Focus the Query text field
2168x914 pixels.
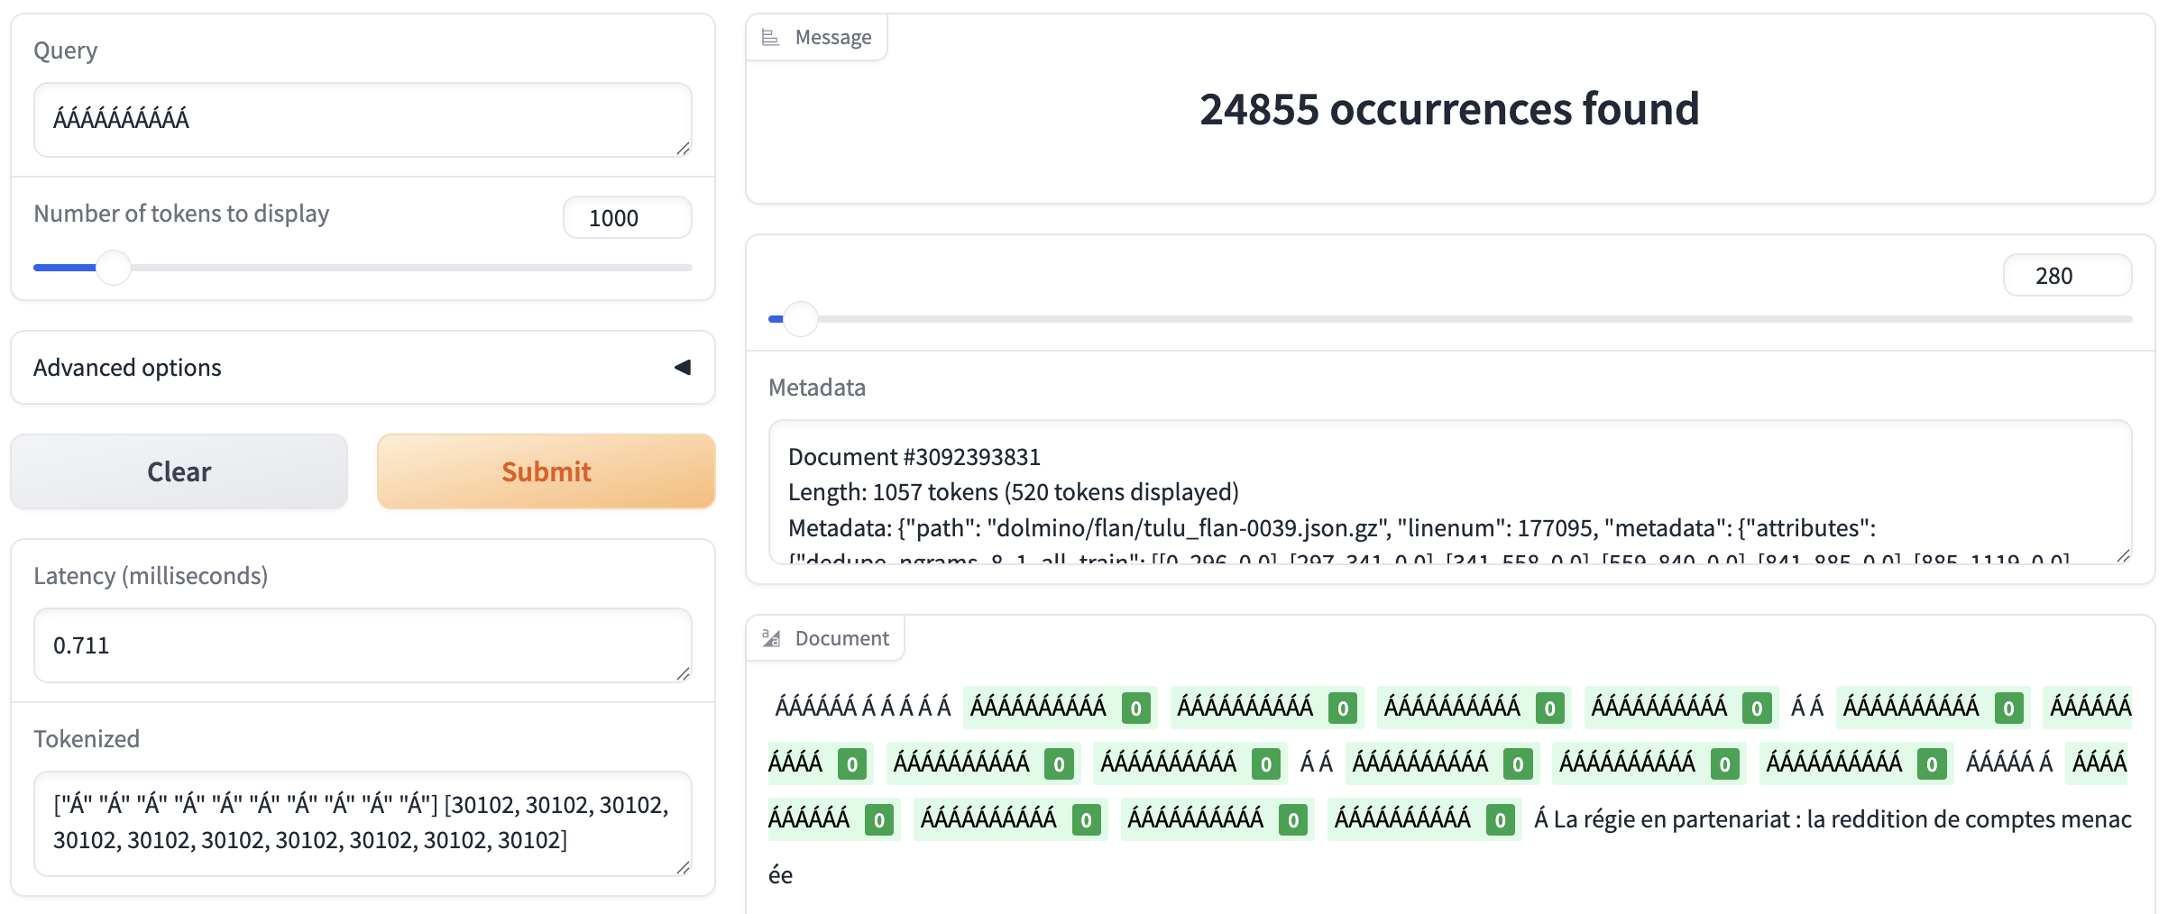361,119
